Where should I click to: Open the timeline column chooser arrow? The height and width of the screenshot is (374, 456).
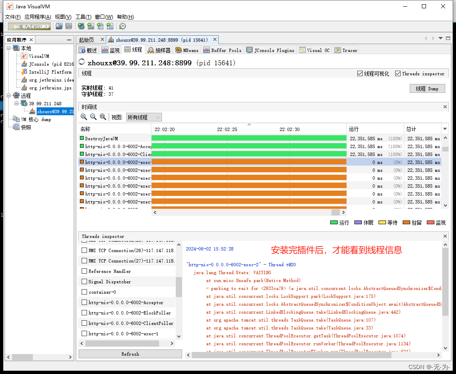tap(445, 129)
